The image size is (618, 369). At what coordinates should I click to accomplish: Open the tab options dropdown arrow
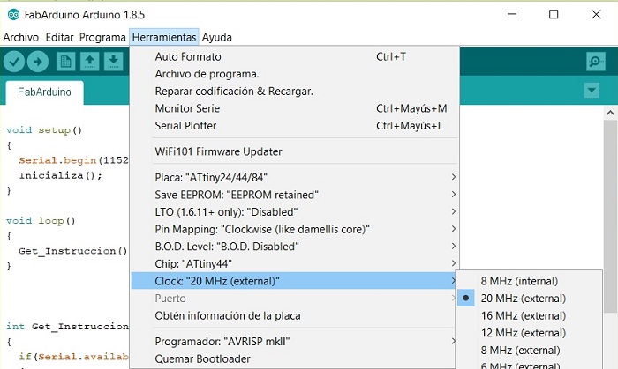click(592, 91)
